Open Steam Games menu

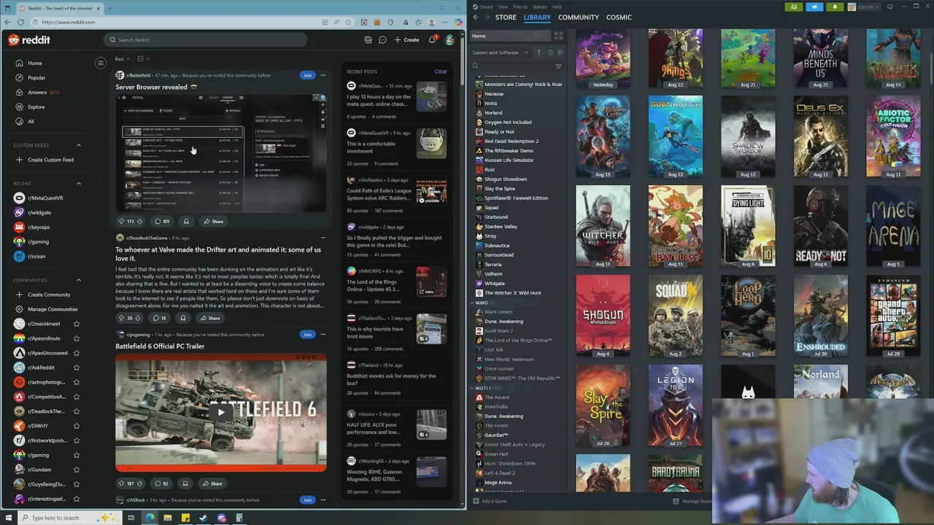coord(540,7)
